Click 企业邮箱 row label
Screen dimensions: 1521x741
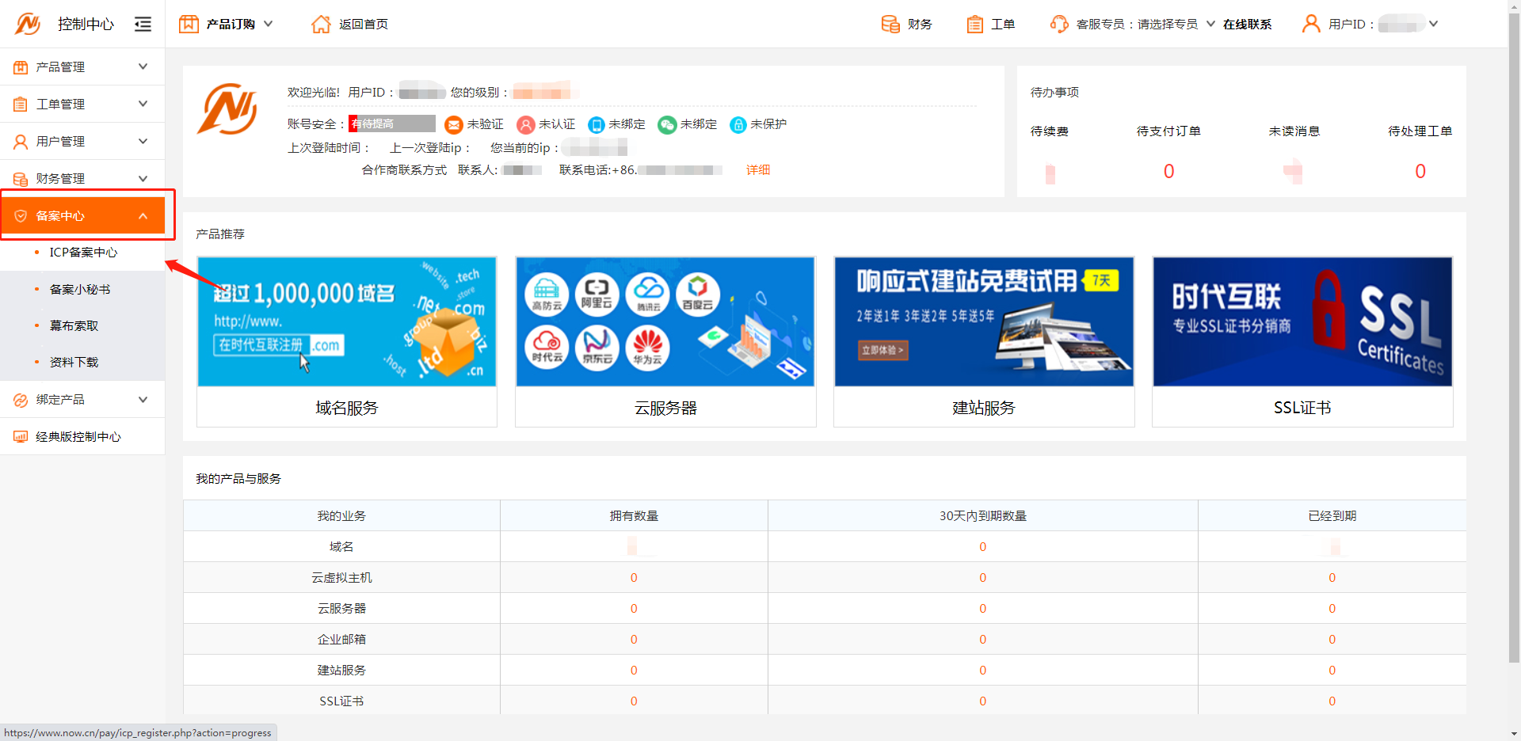tap(341, 640)
